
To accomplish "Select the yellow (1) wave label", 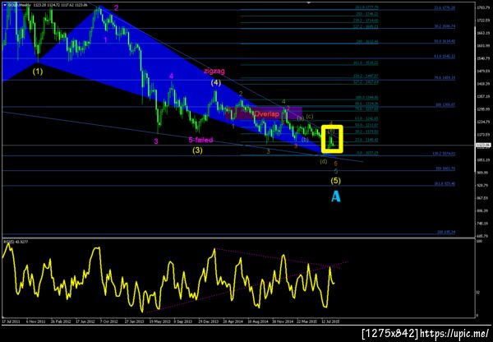I will coord(38,72).
